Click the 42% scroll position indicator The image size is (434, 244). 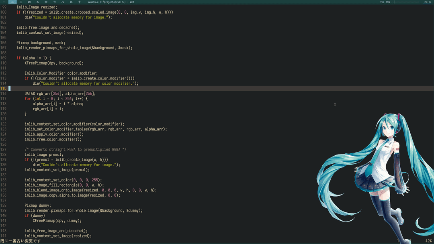(428, 241)
